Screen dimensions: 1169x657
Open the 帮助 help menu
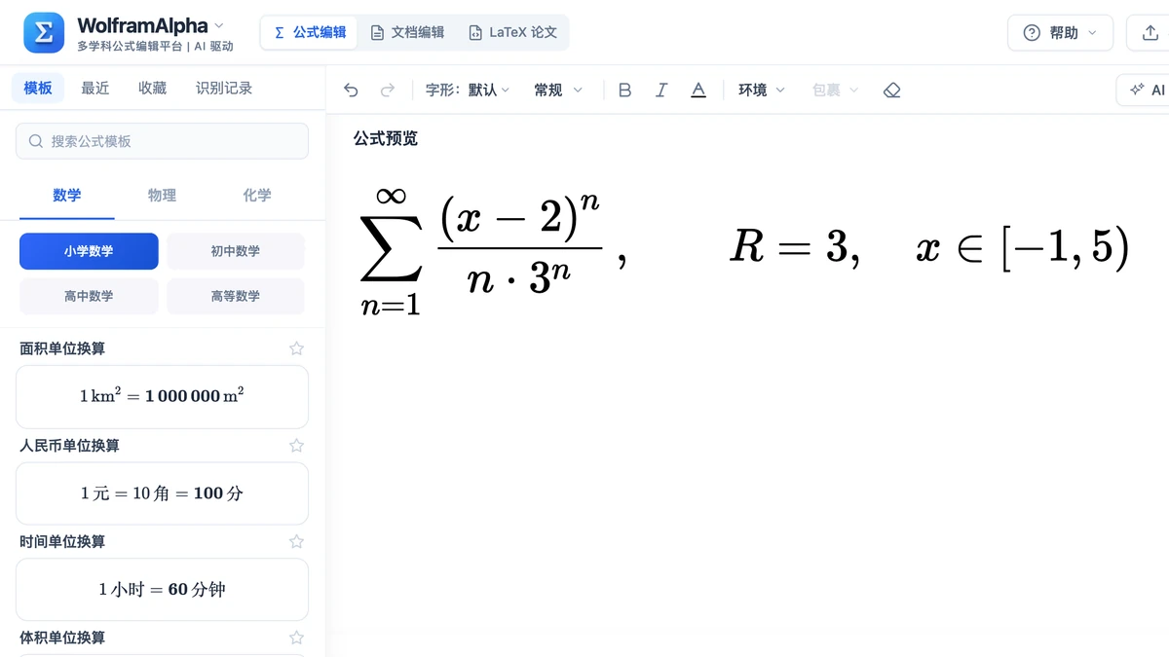pyautogui.click(x=1060, y=33)
